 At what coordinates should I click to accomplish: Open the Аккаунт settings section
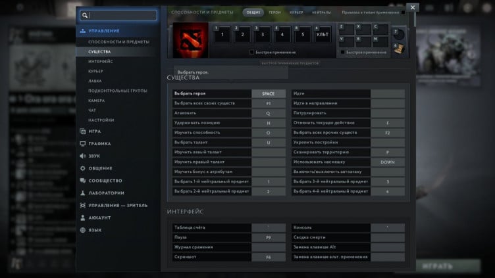pyautogui.click(x=99, y=218)
